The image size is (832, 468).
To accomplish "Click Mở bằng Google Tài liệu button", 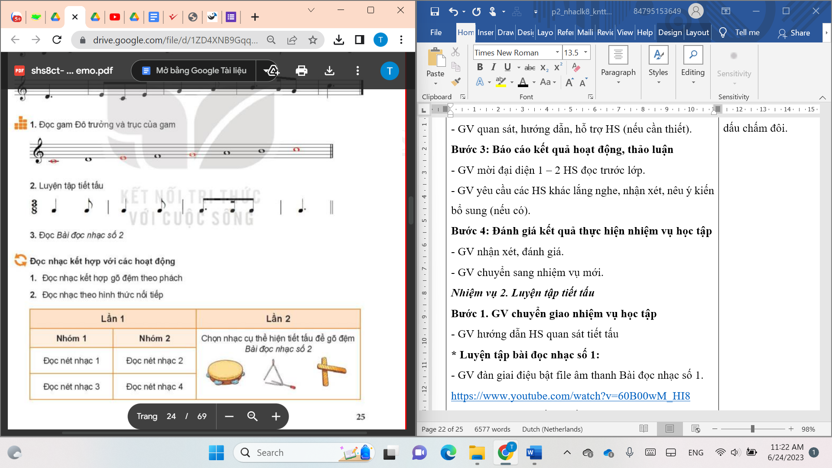I will coord(194,71).
